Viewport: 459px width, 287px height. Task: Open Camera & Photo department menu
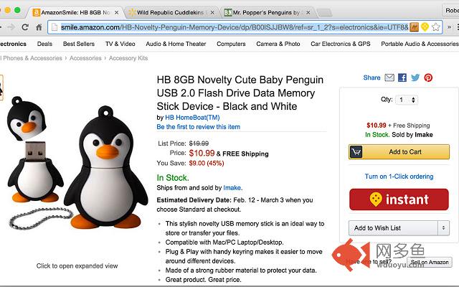coord(278,44)
